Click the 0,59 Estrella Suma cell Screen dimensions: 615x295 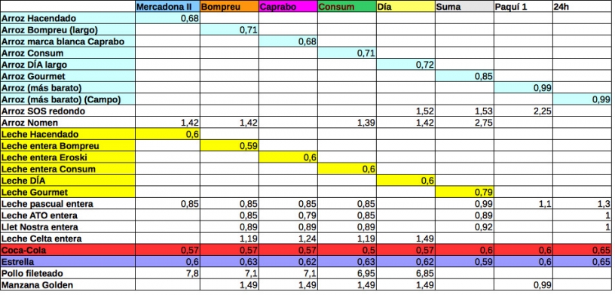tap(464, 262)
